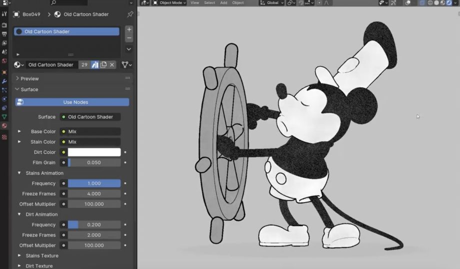
Task: Switch to wireframe viewport shading
Action: [x=430, y=2]
